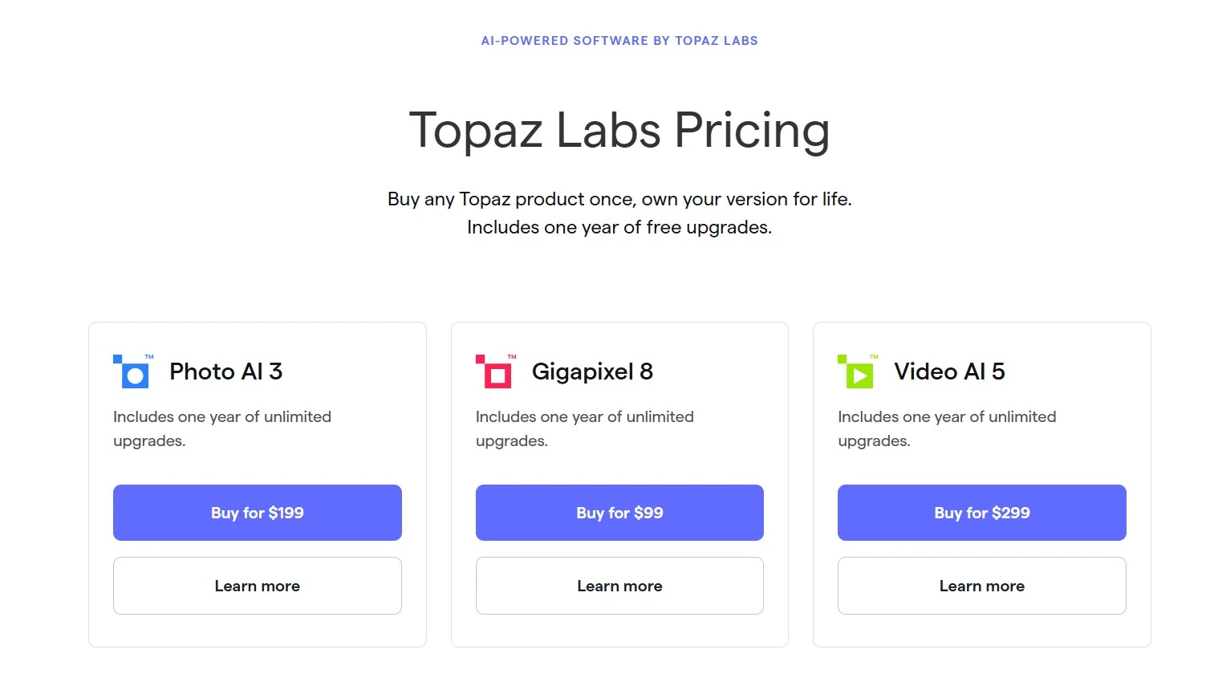The image size is (1210, 690).
Task: Open Learn more under Gigapixel 8
Action: [x=619, y=586]
